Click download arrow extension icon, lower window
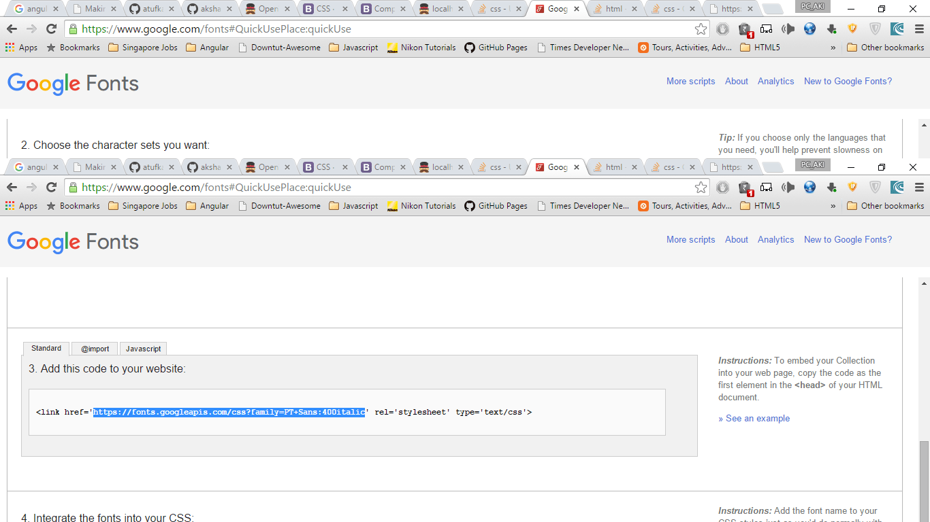 click(831, 188)
